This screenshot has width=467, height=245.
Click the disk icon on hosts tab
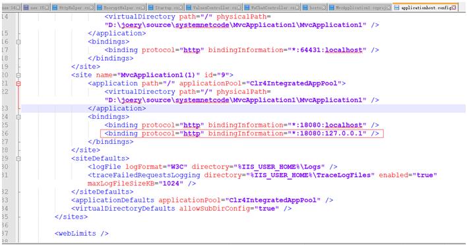(305, 7)
